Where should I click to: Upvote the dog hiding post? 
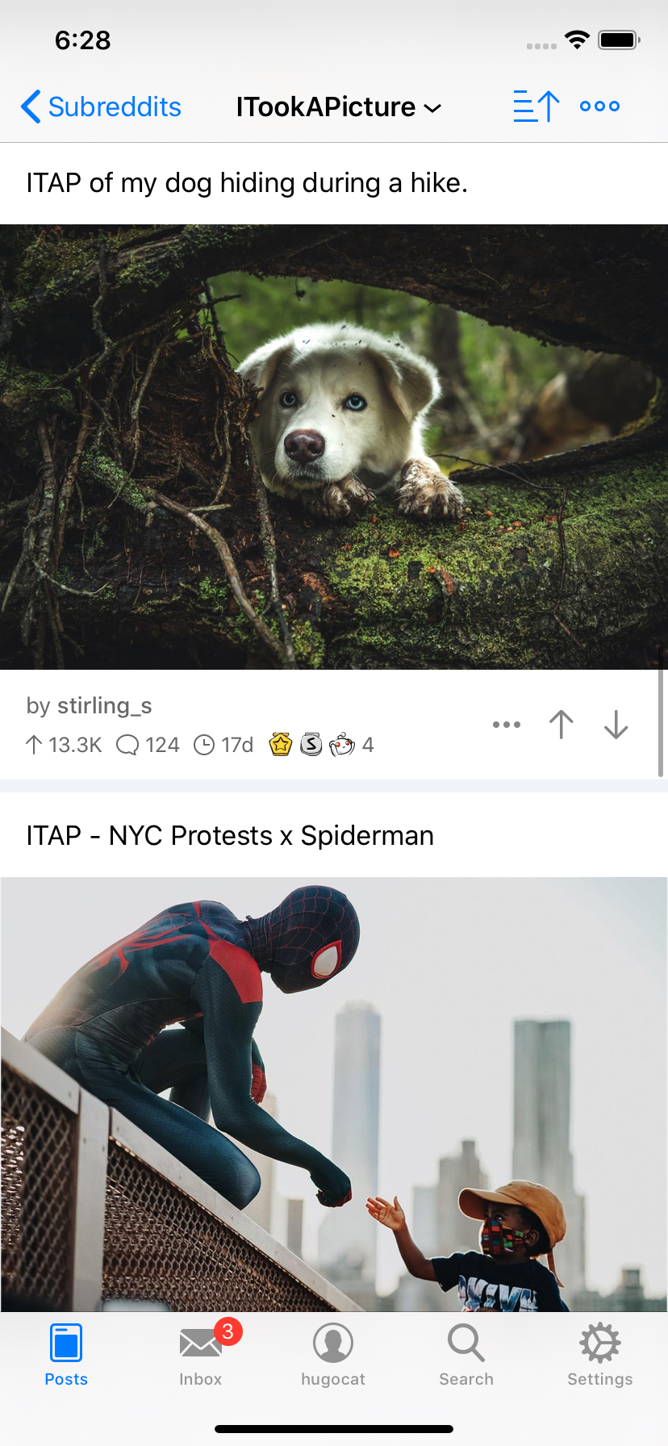click(562, 725)
